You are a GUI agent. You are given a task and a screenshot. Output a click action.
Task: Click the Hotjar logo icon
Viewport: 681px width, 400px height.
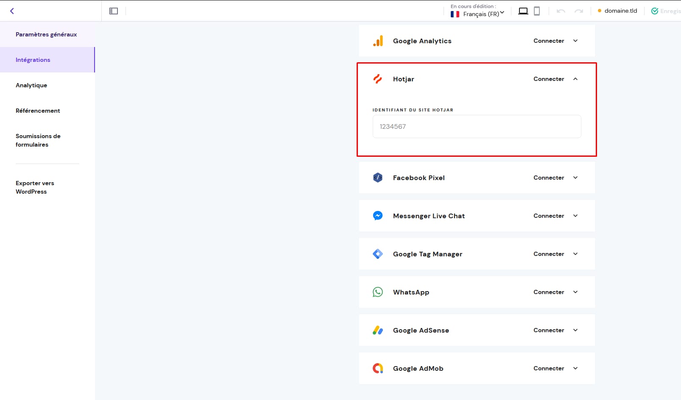click(377, 79)
